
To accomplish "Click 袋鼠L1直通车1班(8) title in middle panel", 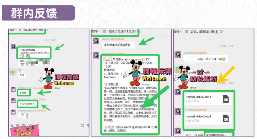I will (x=122, y=31).
